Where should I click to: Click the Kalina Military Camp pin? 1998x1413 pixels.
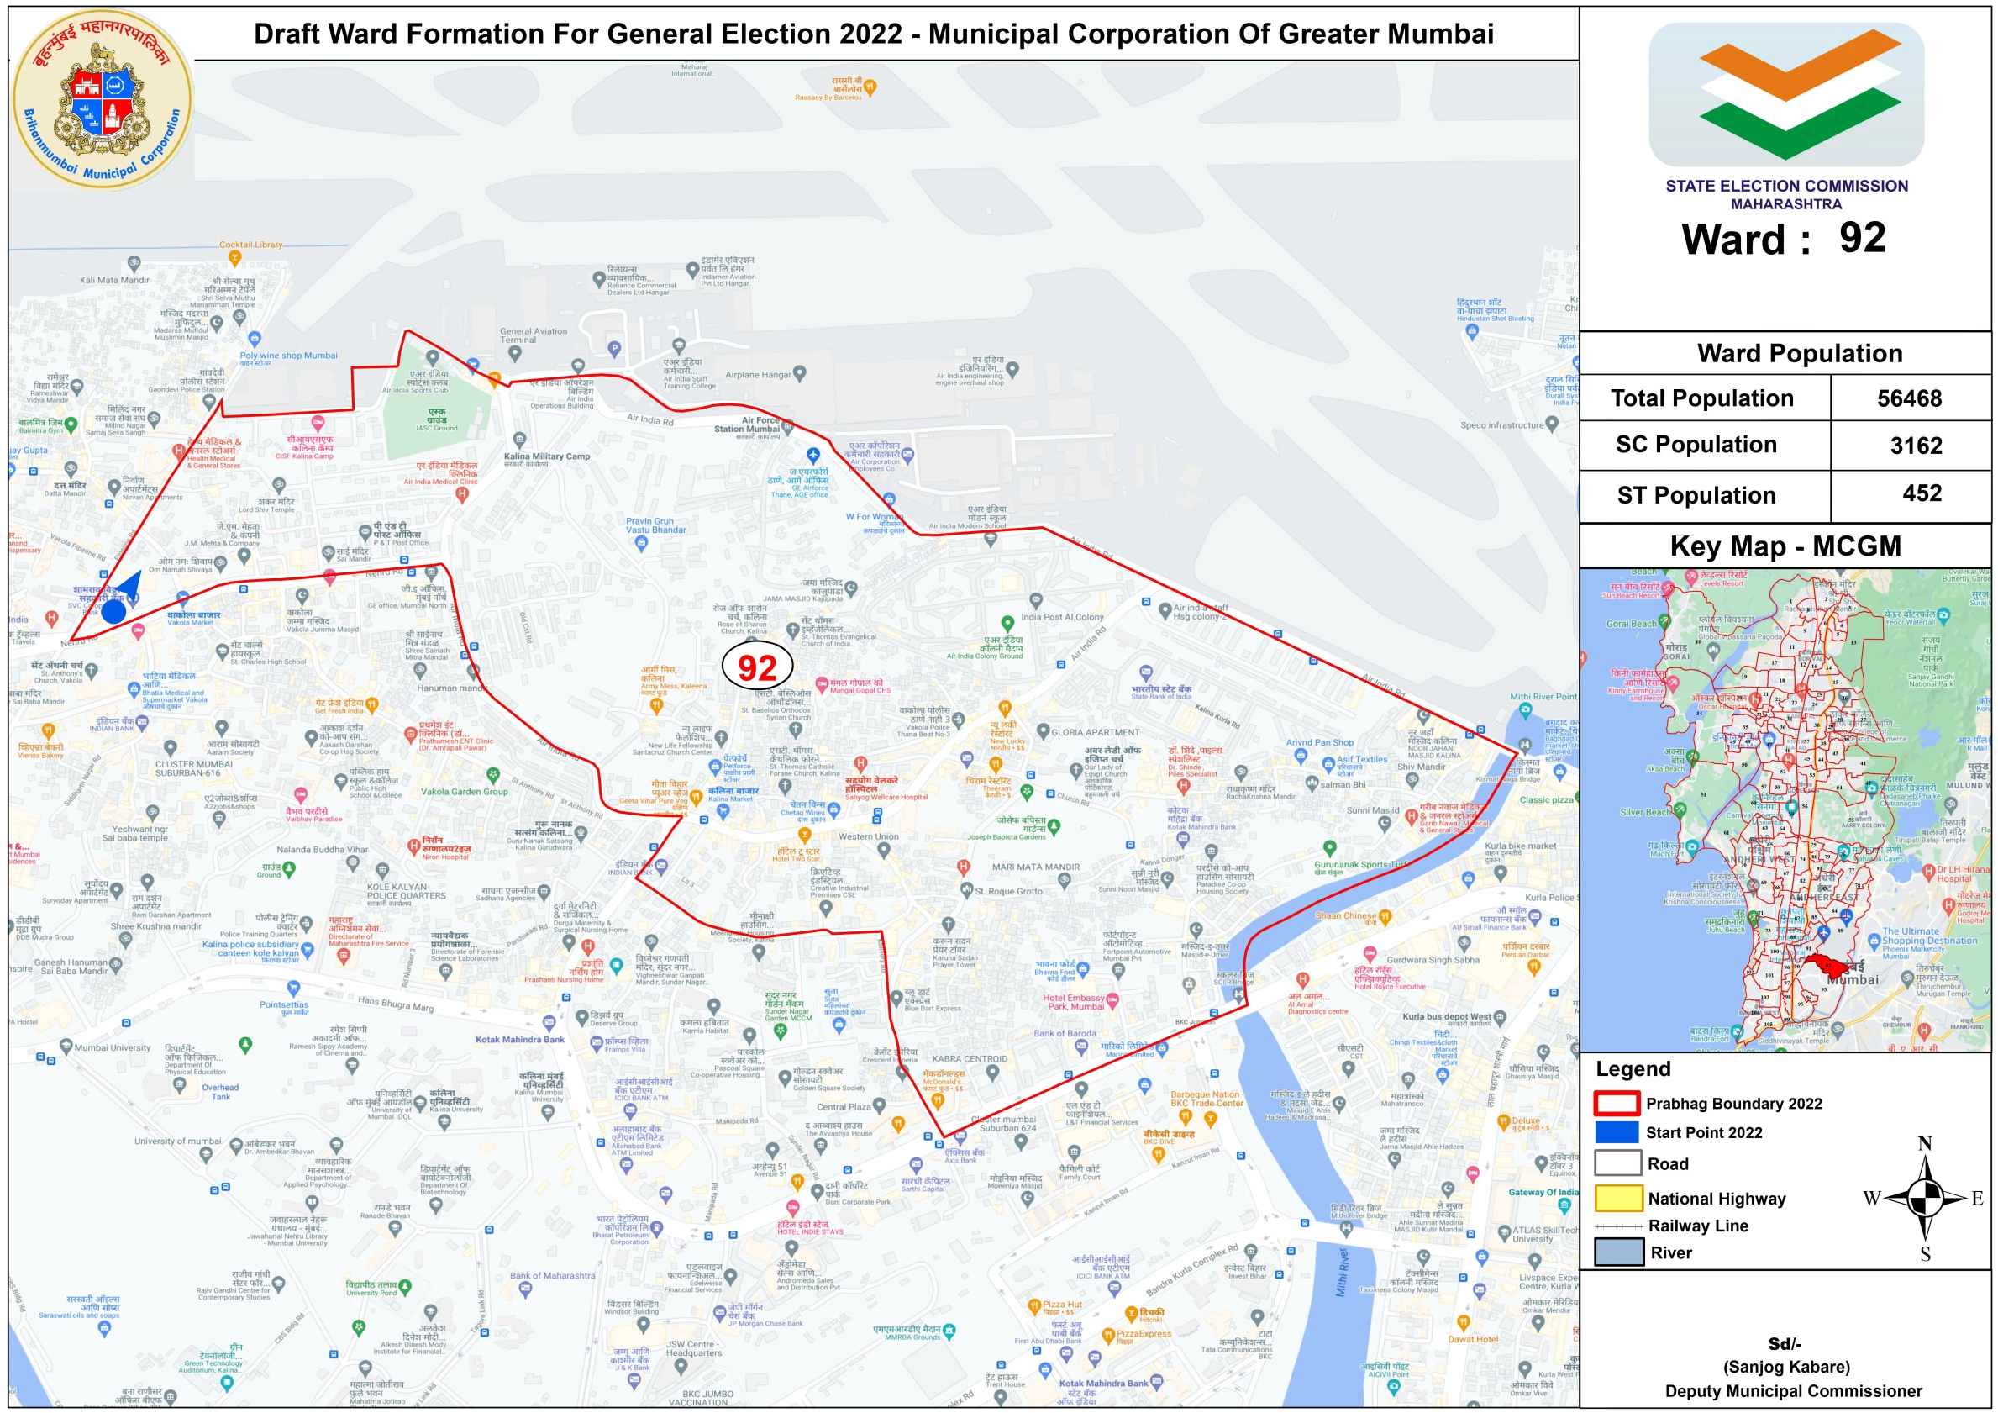[519, 440]
